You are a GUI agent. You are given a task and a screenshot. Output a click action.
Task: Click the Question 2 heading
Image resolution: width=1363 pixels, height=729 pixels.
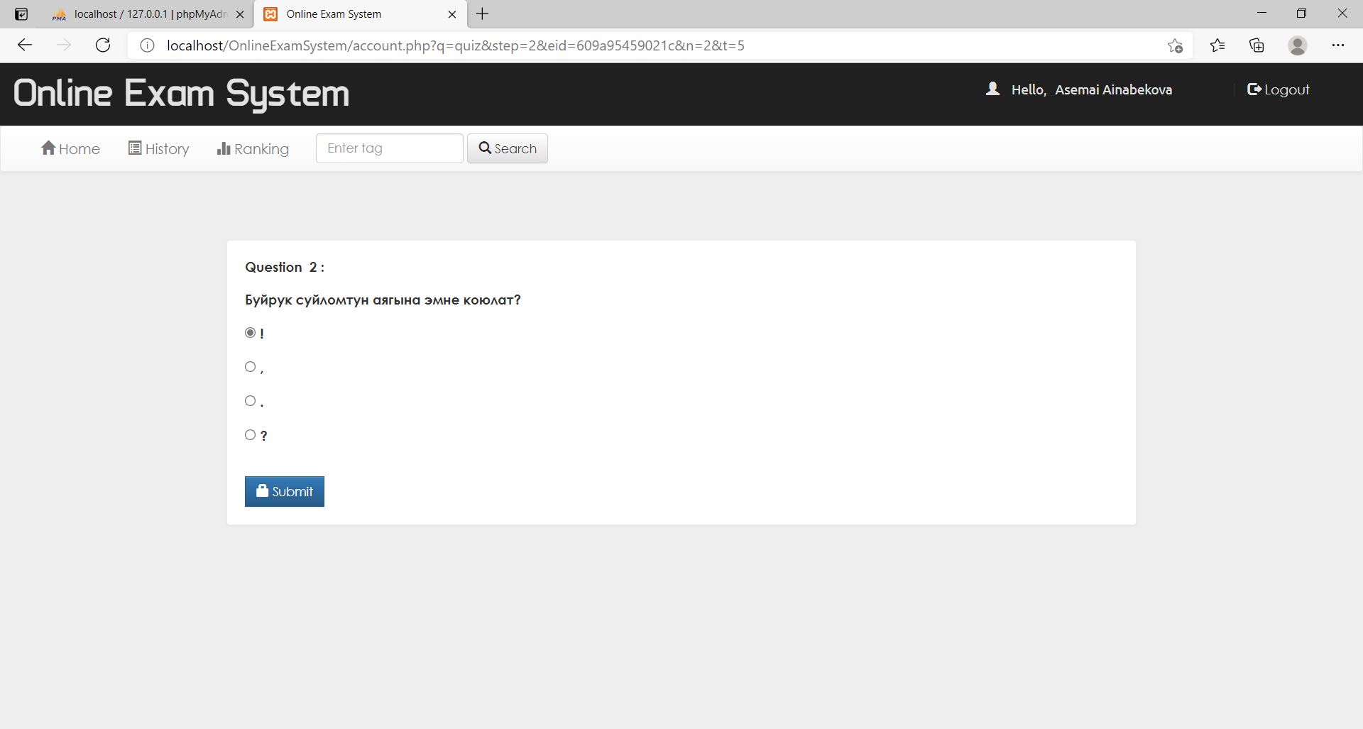[x=285, y=268]
